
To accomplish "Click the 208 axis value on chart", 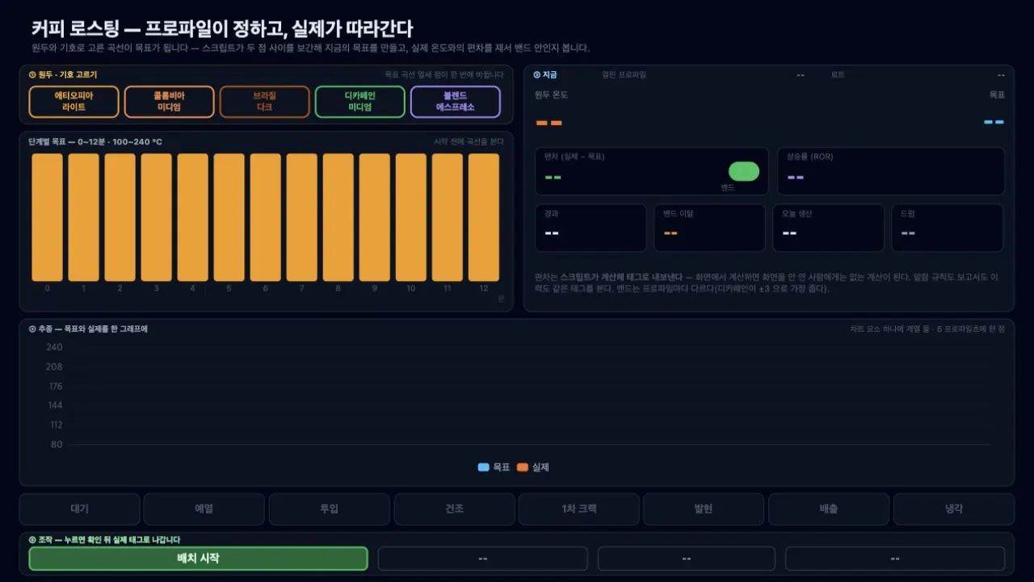I will pos(54,366).
